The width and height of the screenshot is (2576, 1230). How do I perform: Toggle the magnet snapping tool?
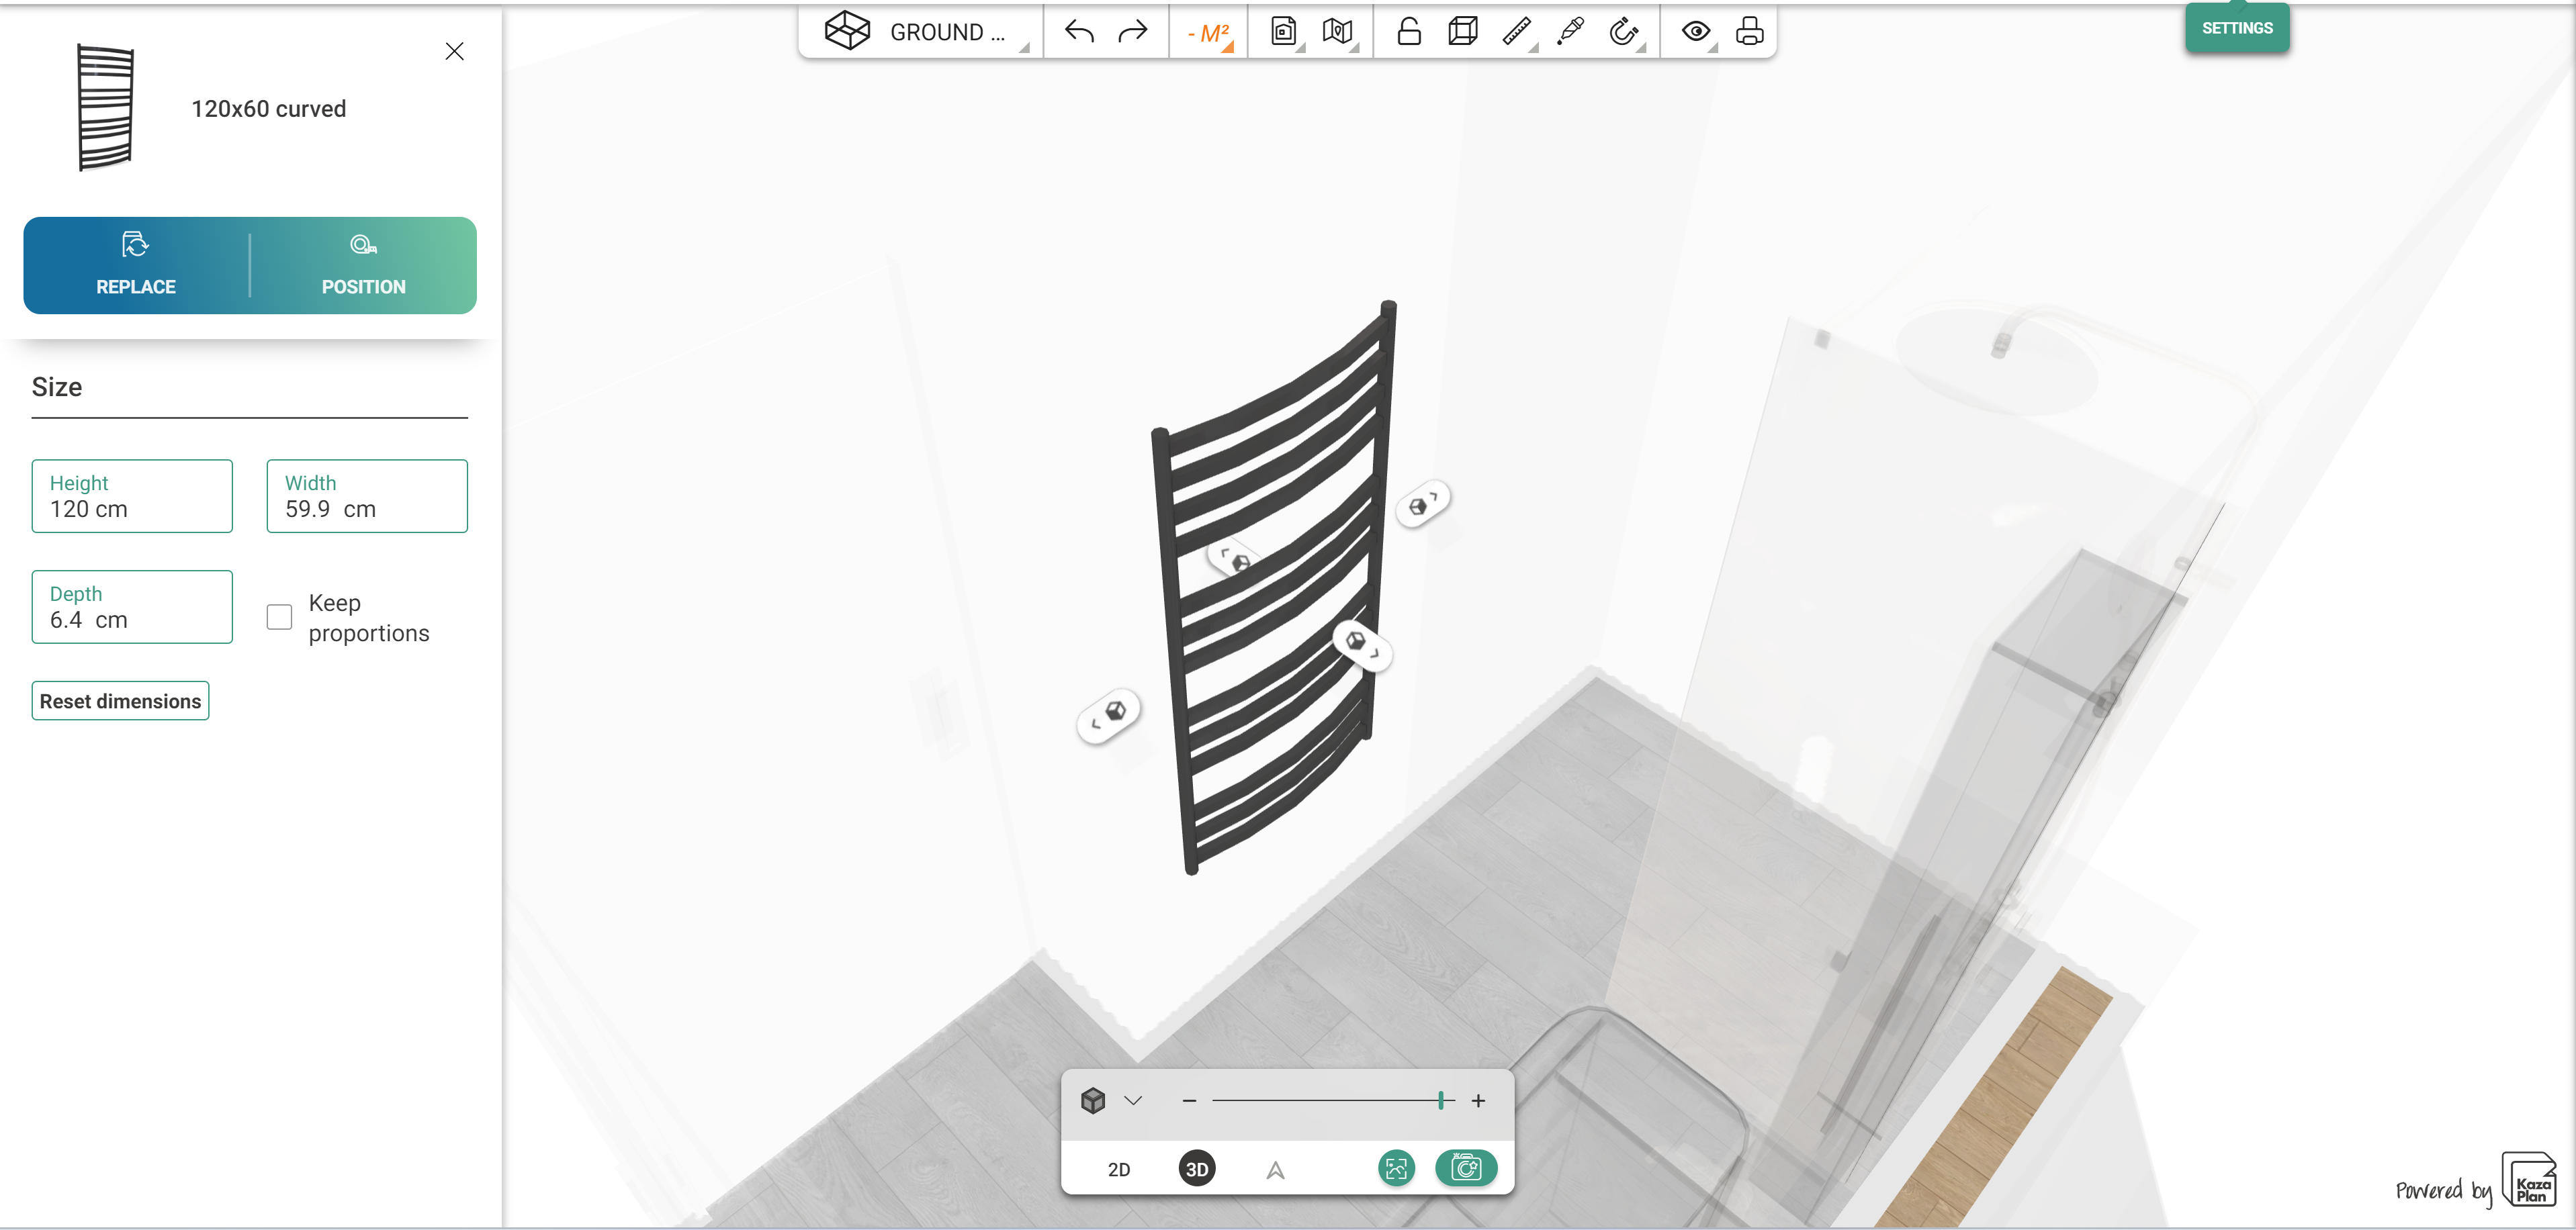(x=1624, y=32)
